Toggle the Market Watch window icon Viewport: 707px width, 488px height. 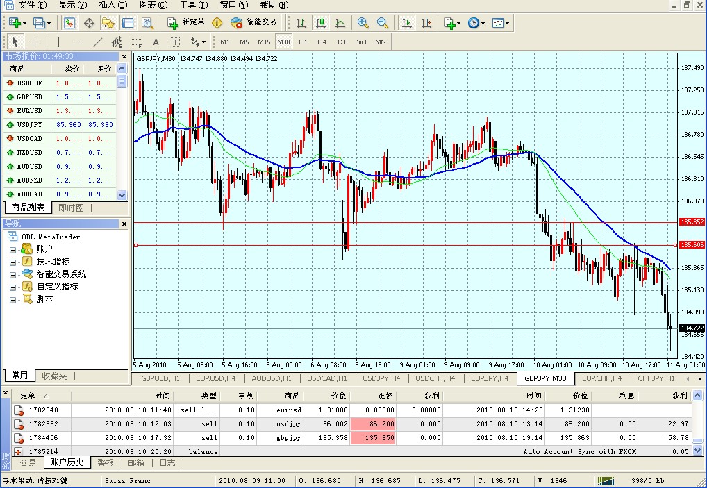(69, 22)
